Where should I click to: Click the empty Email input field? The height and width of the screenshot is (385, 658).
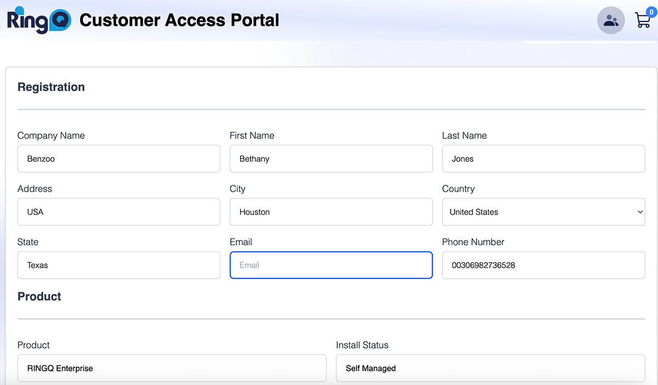coord(331,265)
